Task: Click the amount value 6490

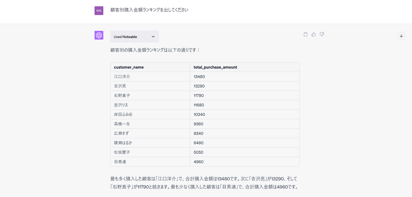Action: (x=198, y=143)
